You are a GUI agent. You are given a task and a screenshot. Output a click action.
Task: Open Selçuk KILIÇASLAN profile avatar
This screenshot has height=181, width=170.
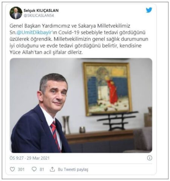[x=16, y=13]
